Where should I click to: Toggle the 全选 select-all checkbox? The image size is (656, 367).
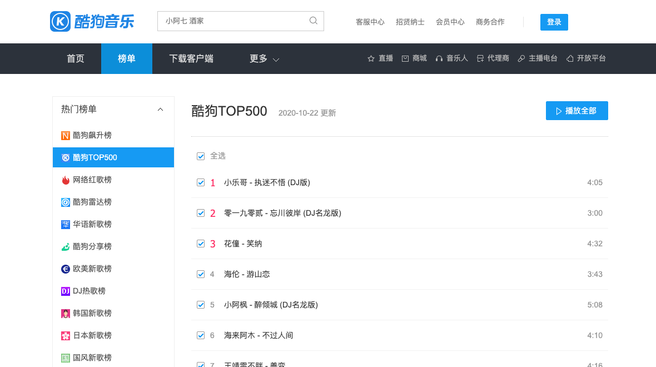[x=201, y=156]
